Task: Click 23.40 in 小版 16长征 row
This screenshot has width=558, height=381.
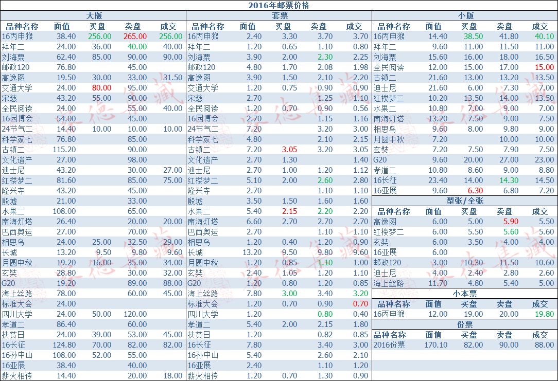Action: tap(438, 180)
